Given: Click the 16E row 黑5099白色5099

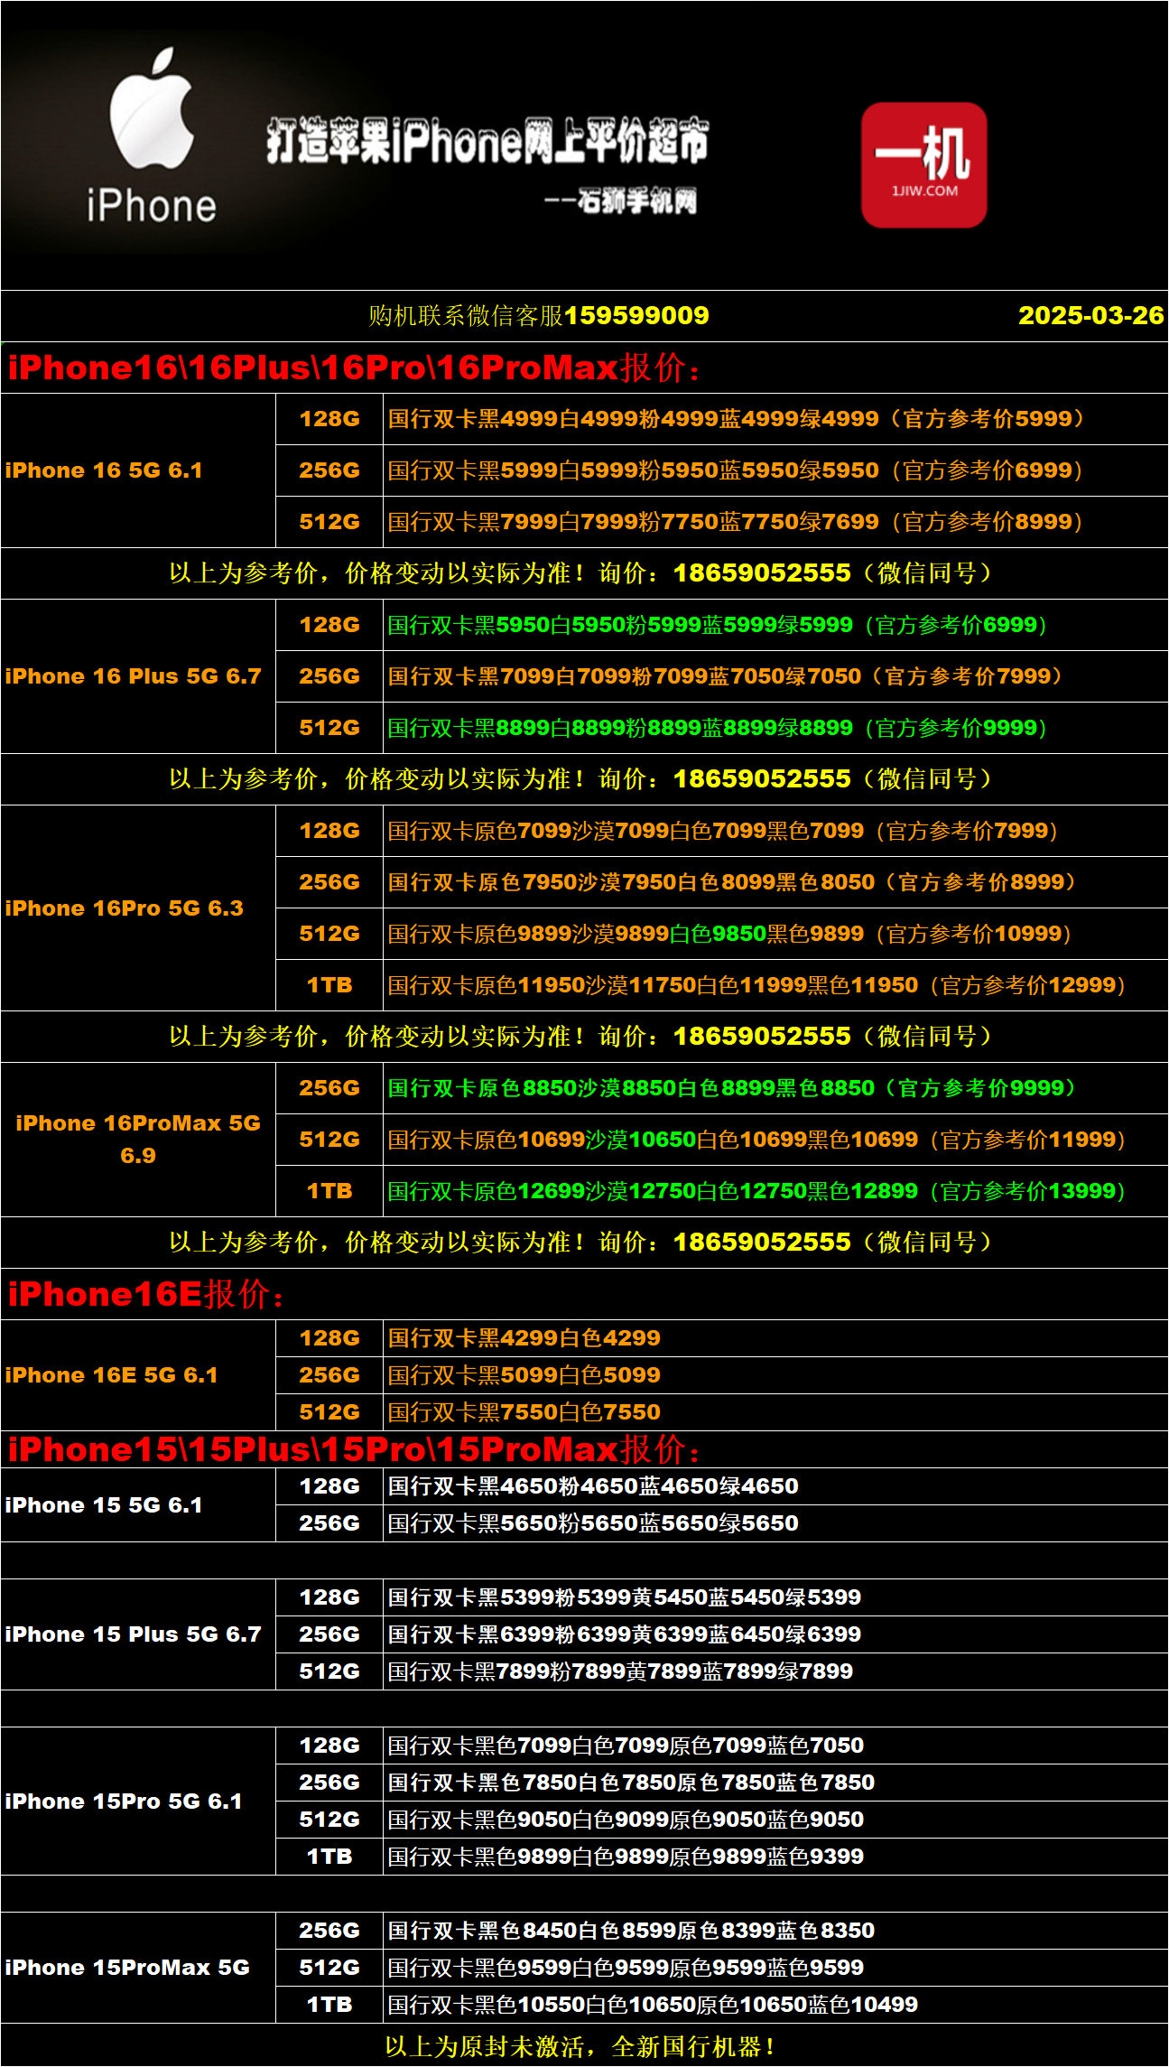Looking at the screenshot, I should pos(775,1375).
